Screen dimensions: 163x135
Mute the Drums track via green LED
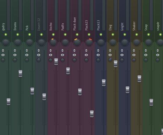[x=18, y=34]
